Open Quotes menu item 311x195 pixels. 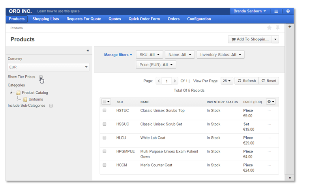click(114, 19)
